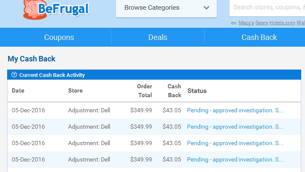Click the Cash Back column header

point(174,90)
